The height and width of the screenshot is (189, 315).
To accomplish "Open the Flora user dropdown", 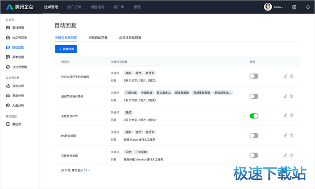I will [x=278, y=7].
